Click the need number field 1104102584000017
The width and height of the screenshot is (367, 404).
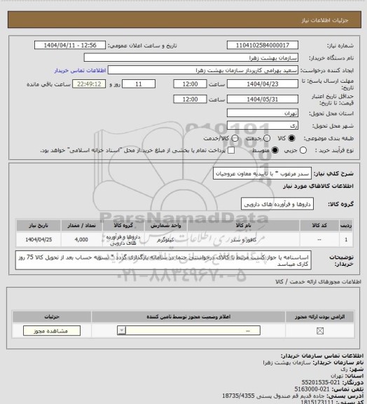pos(263,45)
